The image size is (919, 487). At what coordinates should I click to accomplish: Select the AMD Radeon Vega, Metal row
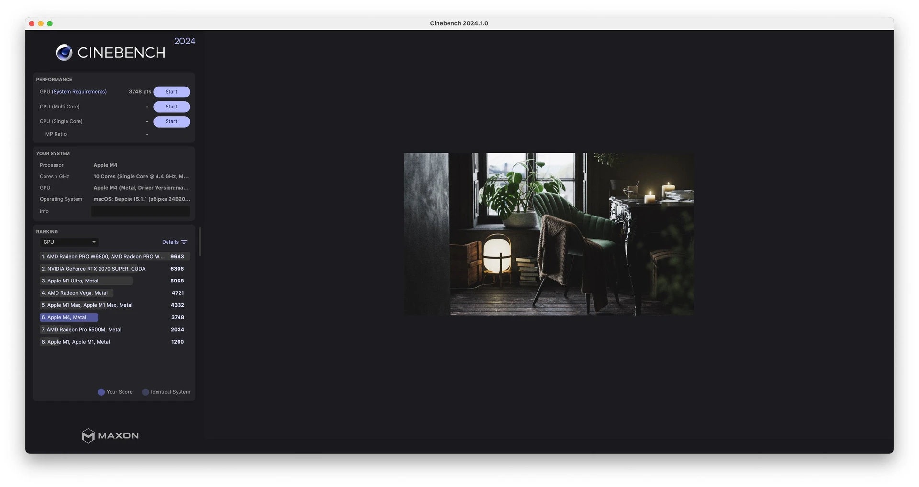coord(114,293)
